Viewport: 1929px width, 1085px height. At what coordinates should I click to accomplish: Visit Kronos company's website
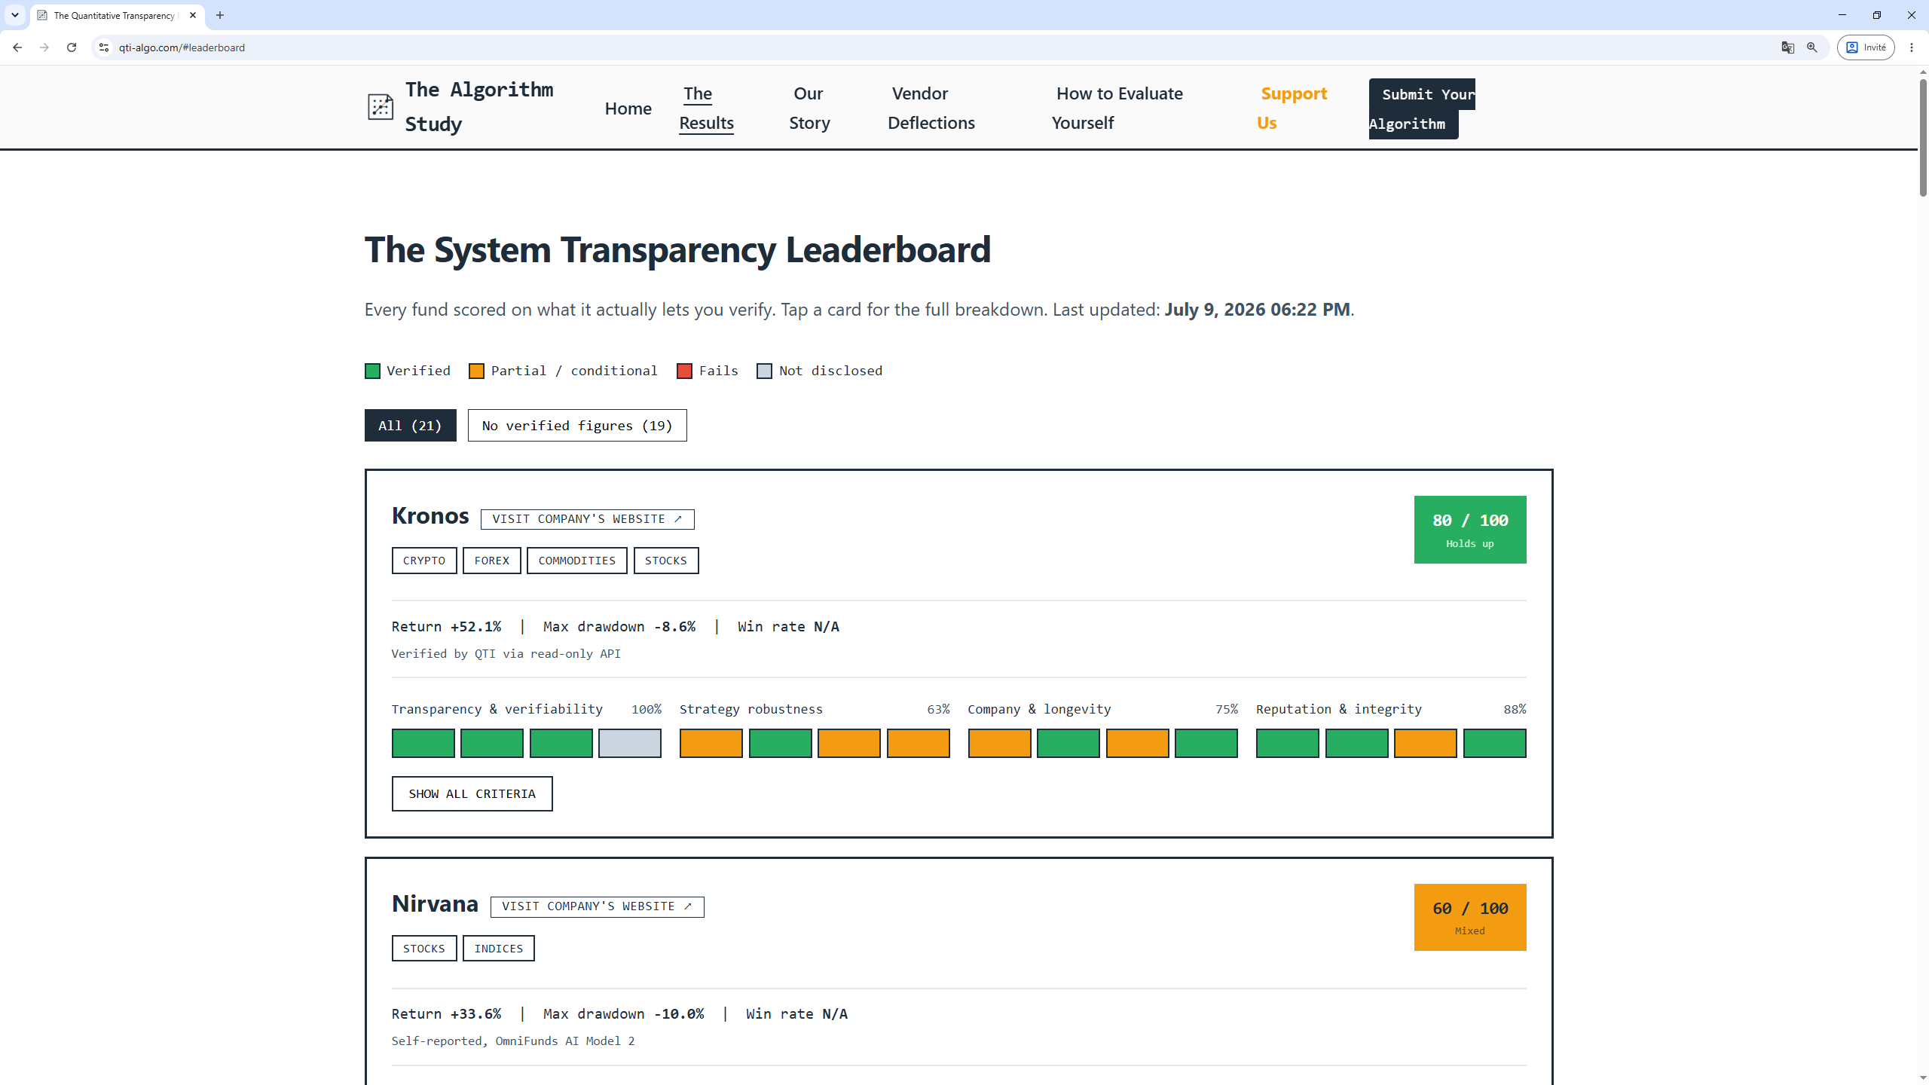click(x=588, y=519)
